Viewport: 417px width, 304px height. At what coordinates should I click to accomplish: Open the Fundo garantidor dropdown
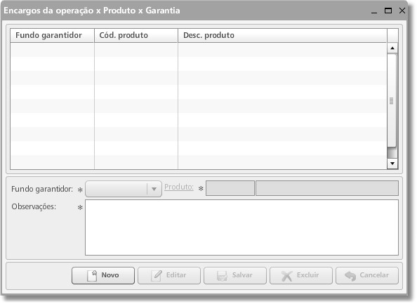[x=154, y=189]
